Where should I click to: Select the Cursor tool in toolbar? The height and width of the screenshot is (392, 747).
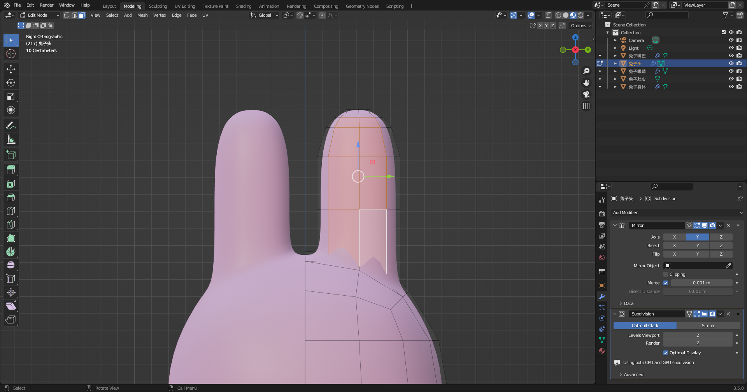click(11, 54)
